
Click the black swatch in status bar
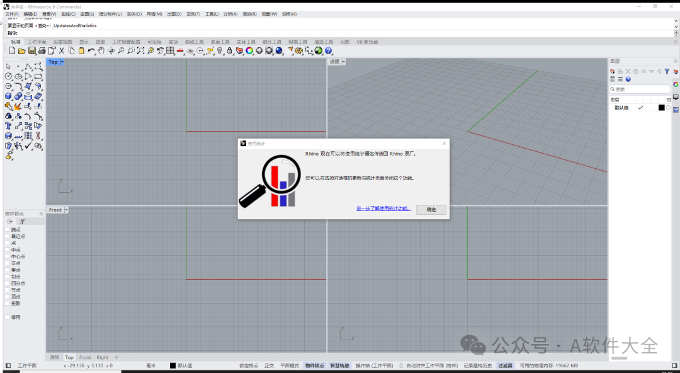tap(173, 365)
